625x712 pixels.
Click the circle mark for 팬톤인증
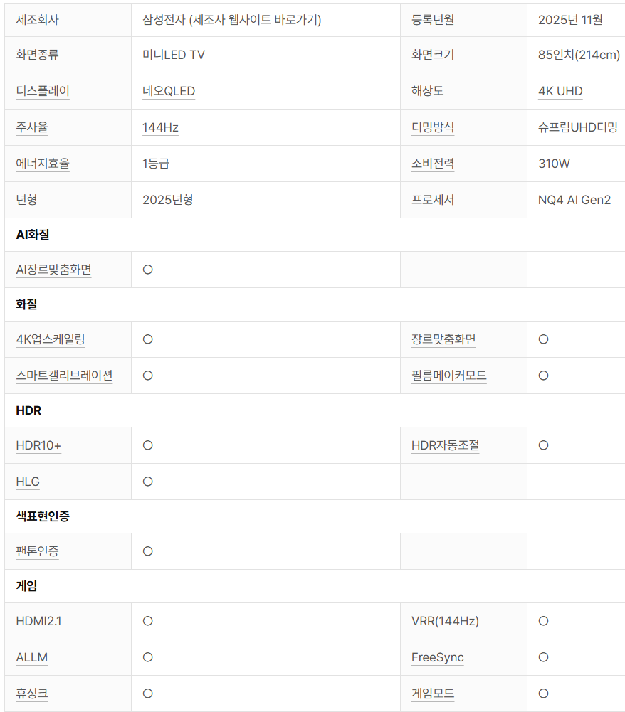[x=148, y=552]
